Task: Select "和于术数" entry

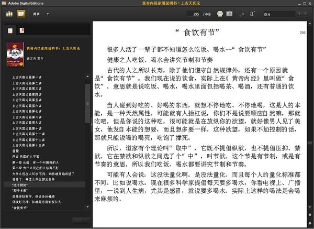Action: point(20,191)
